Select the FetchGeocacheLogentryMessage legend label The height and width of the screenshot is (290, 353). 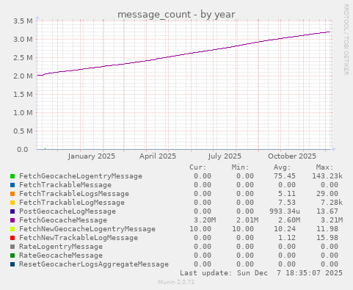(x=81, y=176)
